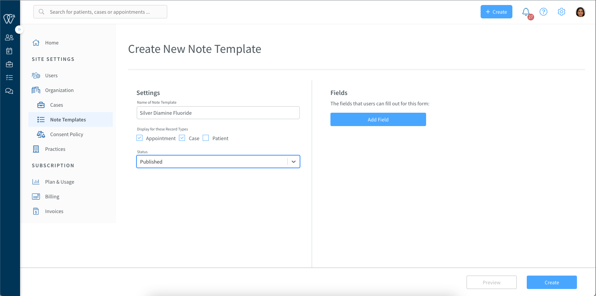Click the tooth logo icon
This screenshot has width=596, height=296.
(x=9, y=19)
